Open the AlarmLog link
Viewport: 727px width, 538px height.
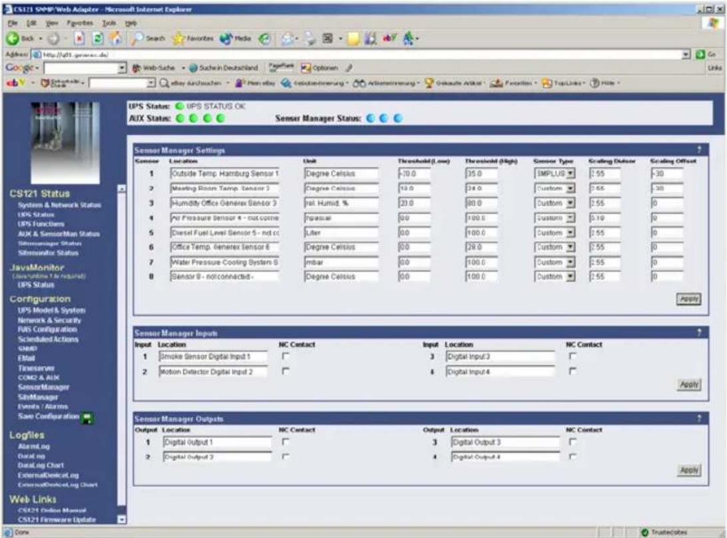coord(34,447)
